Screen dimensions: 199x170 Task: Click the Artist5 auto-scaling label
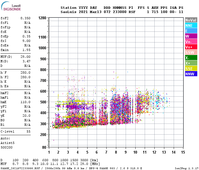[x=7, y=143]
